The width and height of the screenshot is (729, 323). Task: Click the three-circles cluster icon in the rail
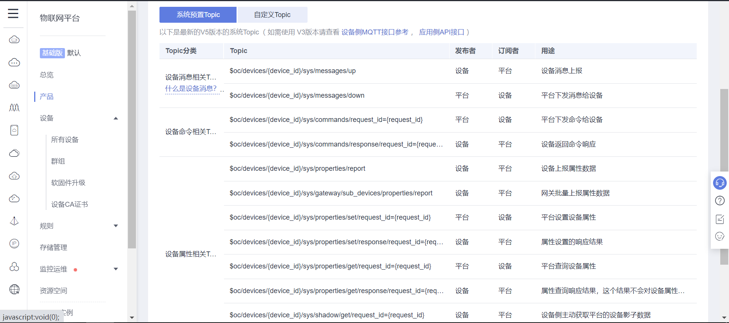(14, 267)
